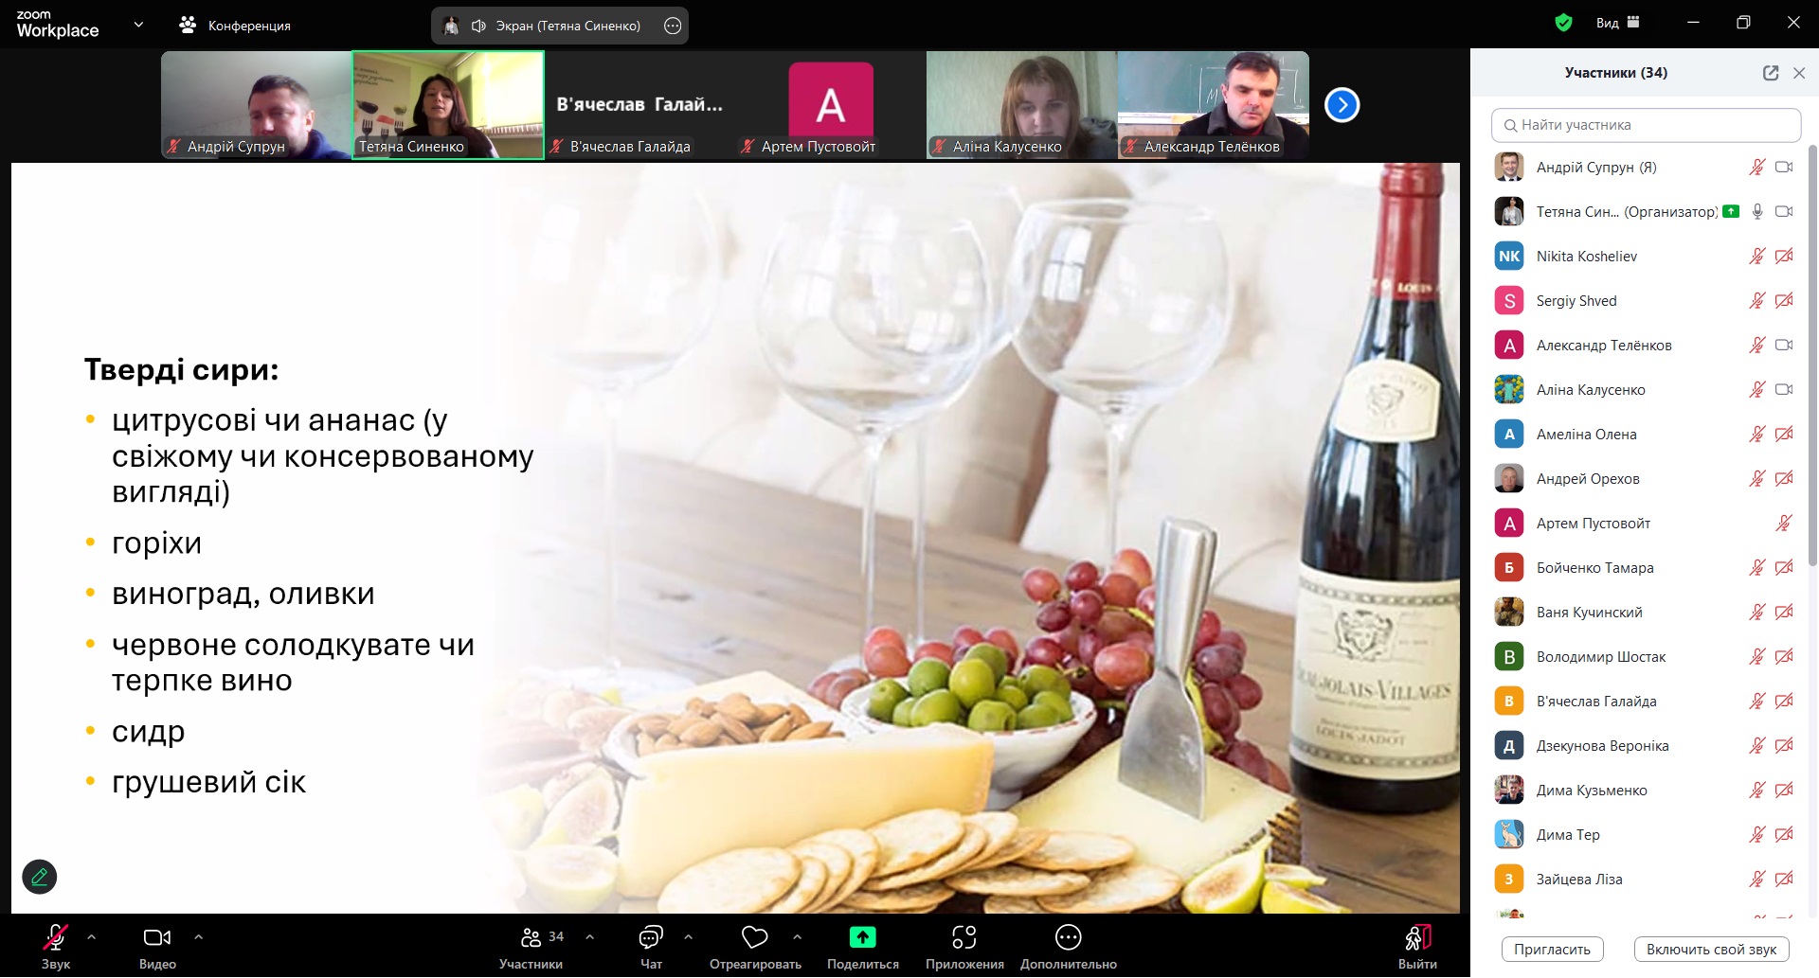The width and height of the screenshot is (1819, 978).
Task: Click the participant search field
Action: tap(1647, 125)
